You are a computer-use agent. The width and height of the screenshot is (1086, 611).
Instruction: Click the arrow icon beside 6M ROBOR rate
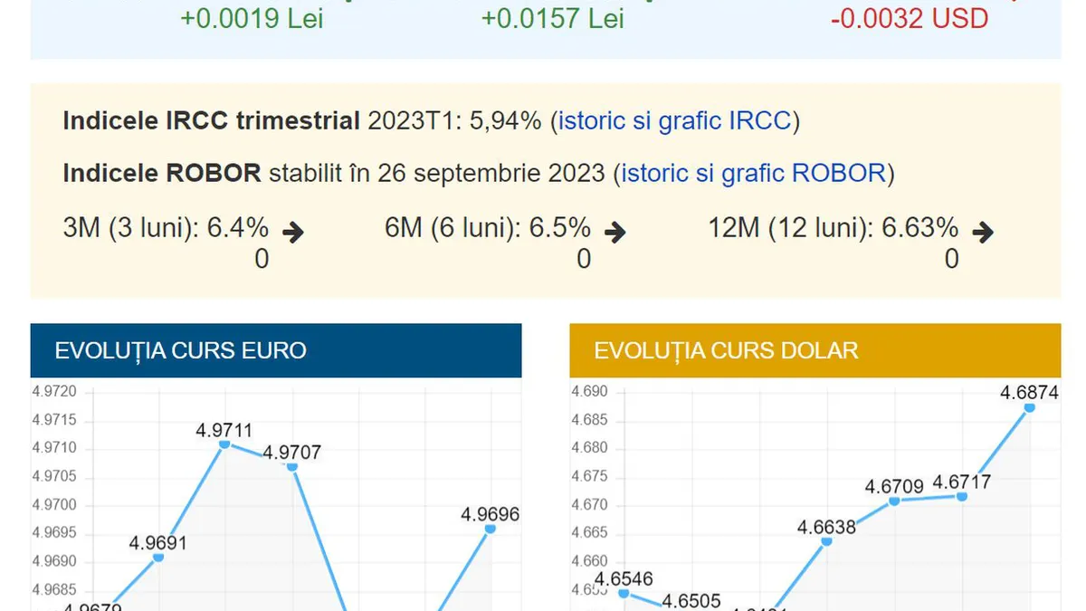coord(614,233)
